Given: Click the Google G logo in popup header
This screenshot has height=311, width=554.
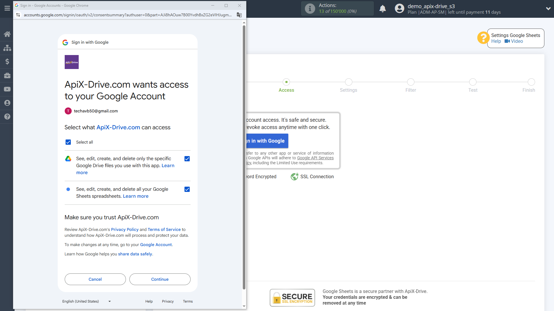Looking at the screenshot, I should (x=65, y=43).
